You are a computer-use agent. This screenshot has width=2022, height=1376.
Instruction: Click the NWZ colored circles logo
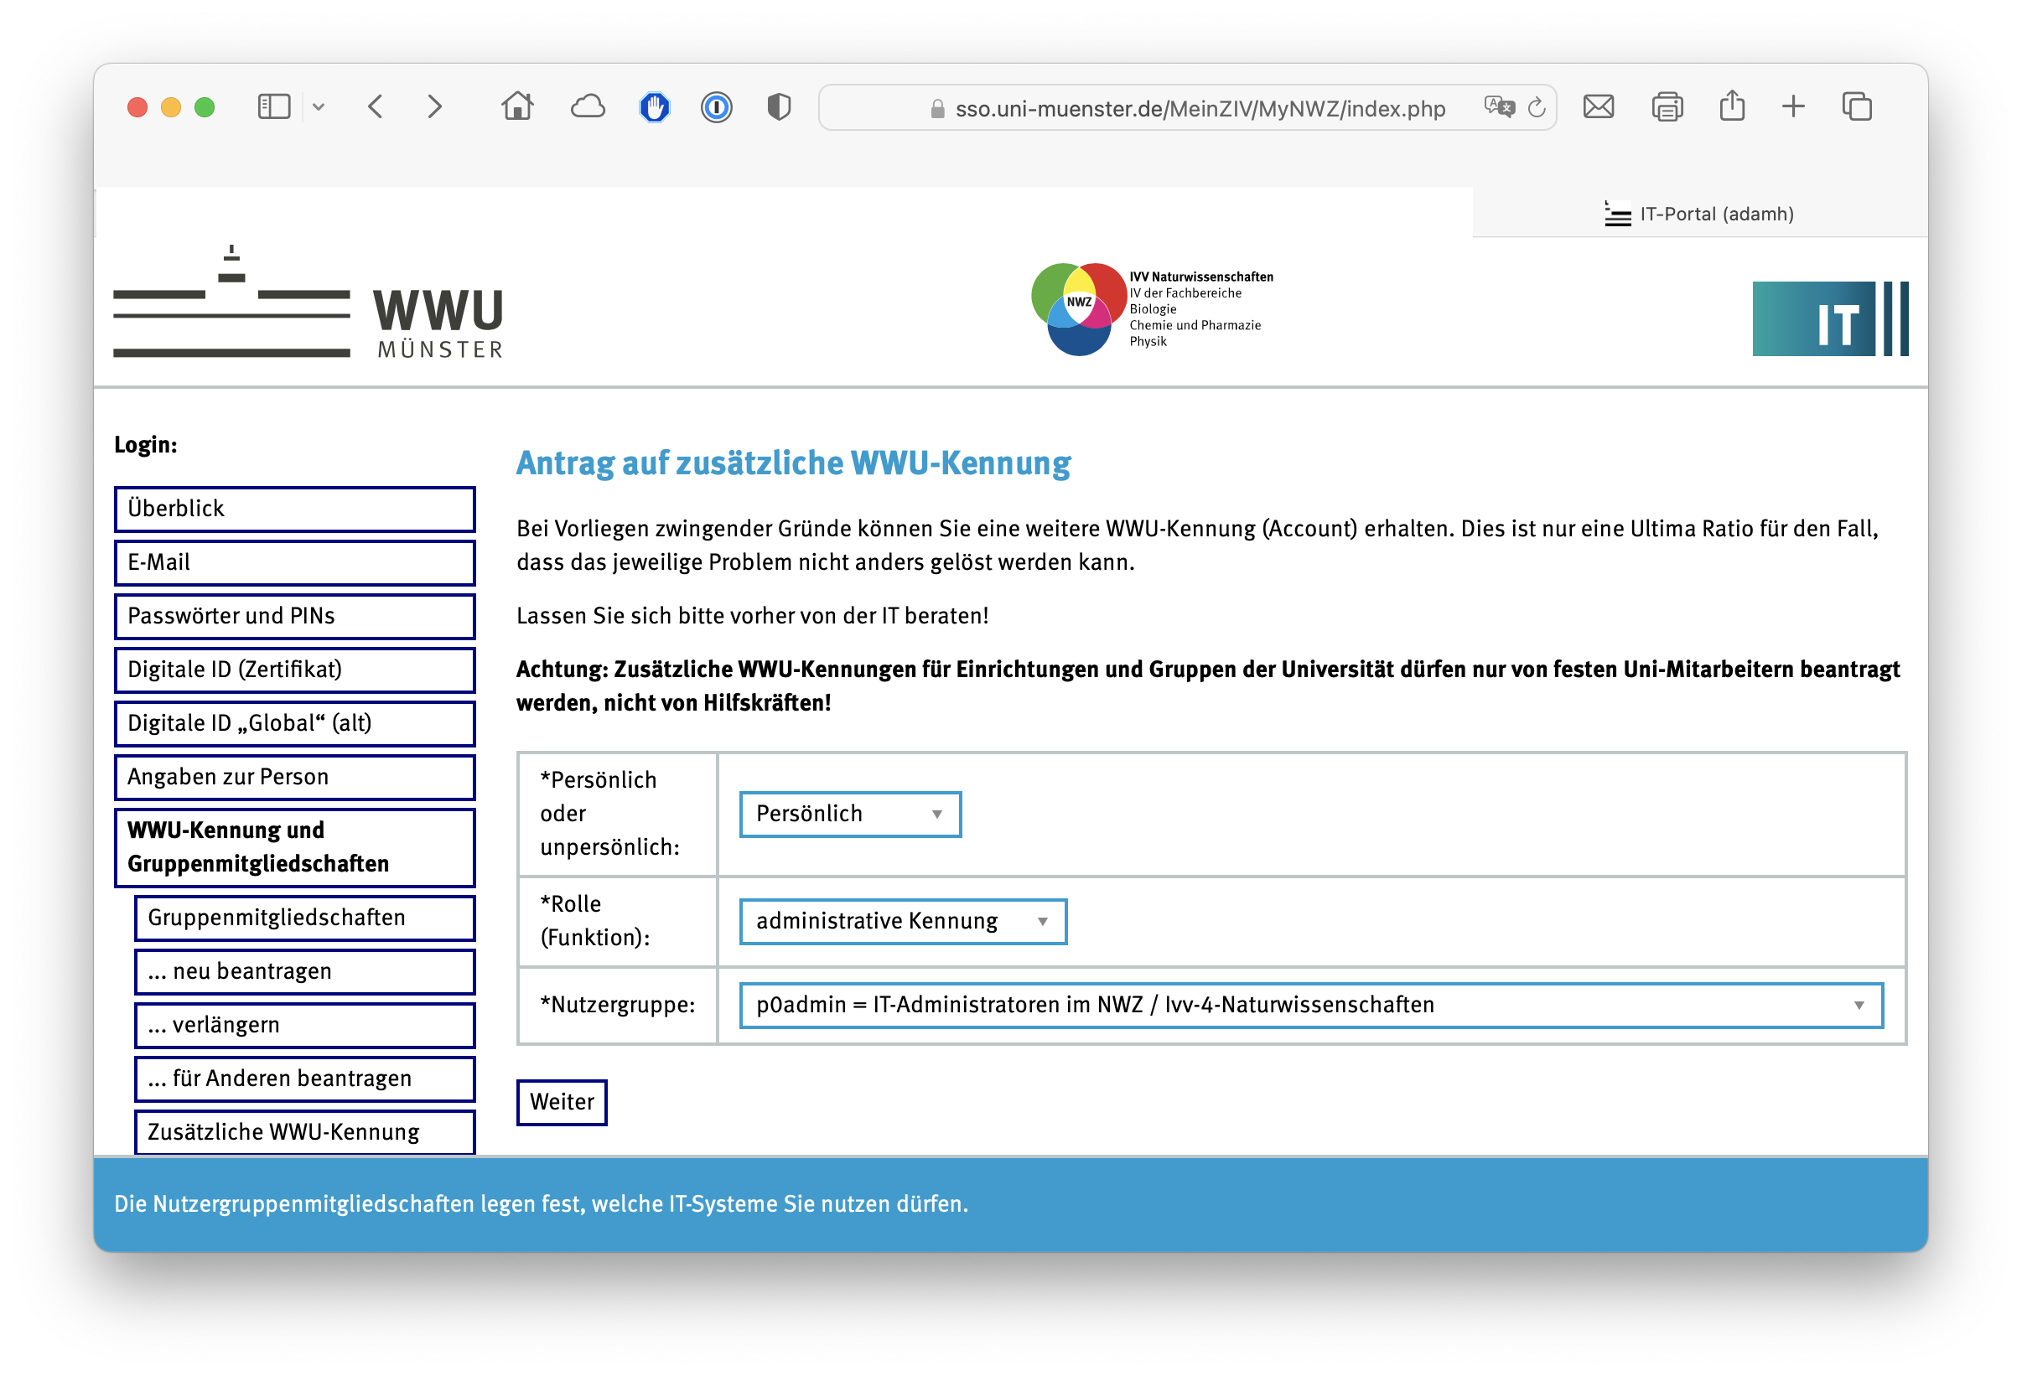pos(1078,308)
